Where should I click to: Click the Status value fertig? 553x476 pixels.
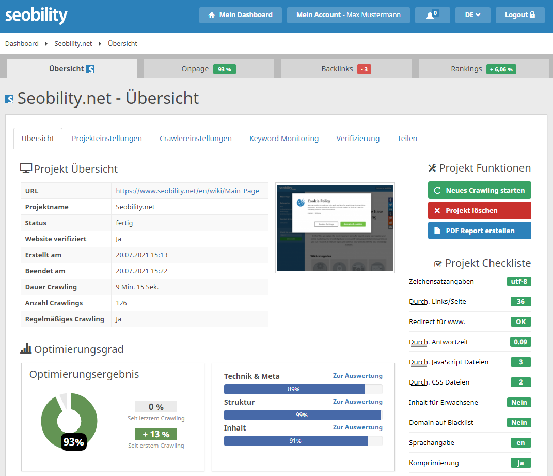(124, 223)
